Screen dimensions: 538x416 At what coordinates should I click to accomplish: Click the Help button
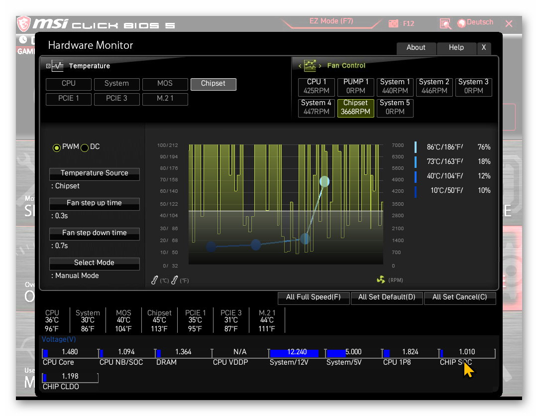(x=456, y=48)
